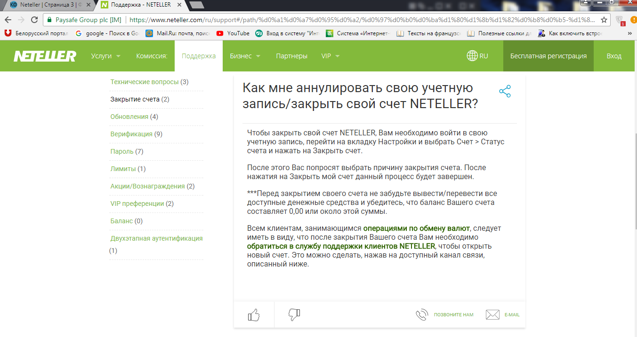Click the NETELLER logo
The image size is (637, 337).
coord(45,56)
